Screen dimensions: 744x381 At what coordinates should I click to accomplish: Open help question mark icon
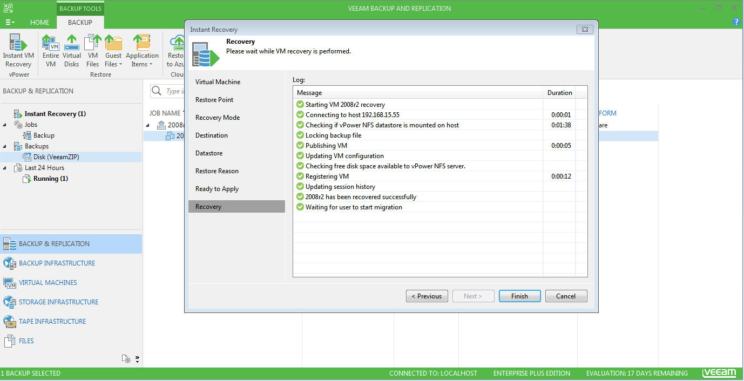click(736, 22)
